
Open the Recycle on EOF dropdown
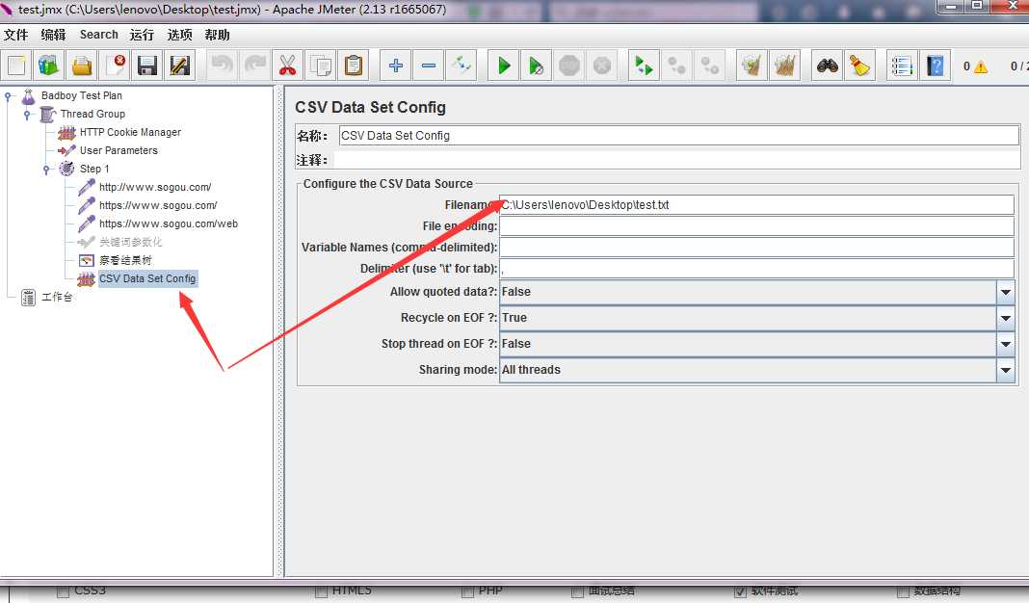click(x=1005, y=318)
